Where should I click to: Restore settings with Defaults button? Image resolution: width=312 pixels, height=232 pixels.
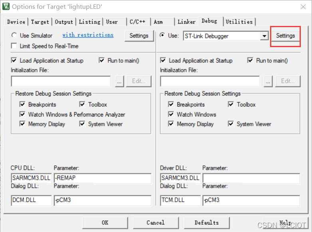click(207, 223)
